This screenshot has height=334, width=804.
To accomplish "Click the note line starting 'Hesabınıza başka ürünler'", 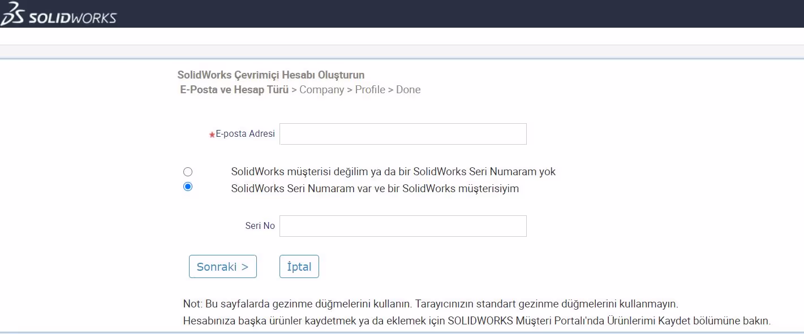I will click(477, 321).
